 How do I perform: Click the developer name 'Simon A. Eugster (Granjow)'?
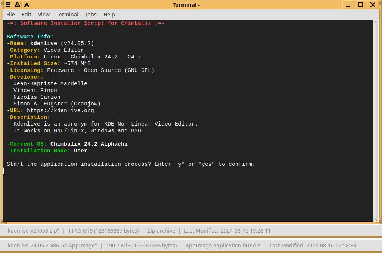(57, 104)
